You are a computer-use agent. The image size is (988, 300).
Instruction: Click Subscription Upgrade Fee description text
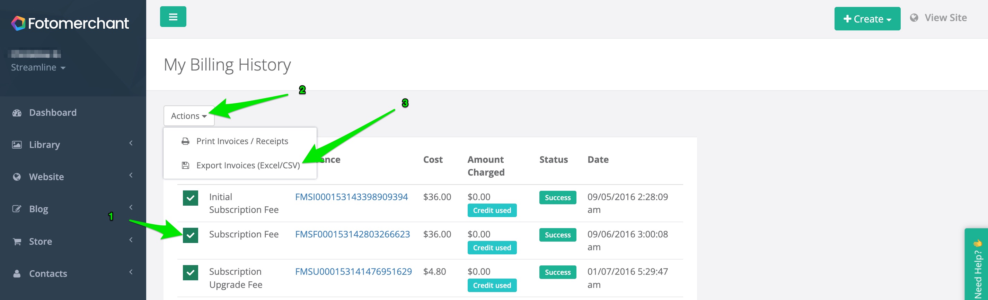coord(236,278)
